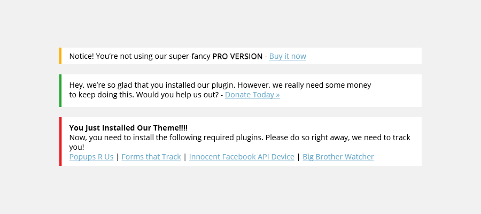The image size is (481, 214).
Task: Click the pipe separator after "Forms that Track"
Action: 185,157
